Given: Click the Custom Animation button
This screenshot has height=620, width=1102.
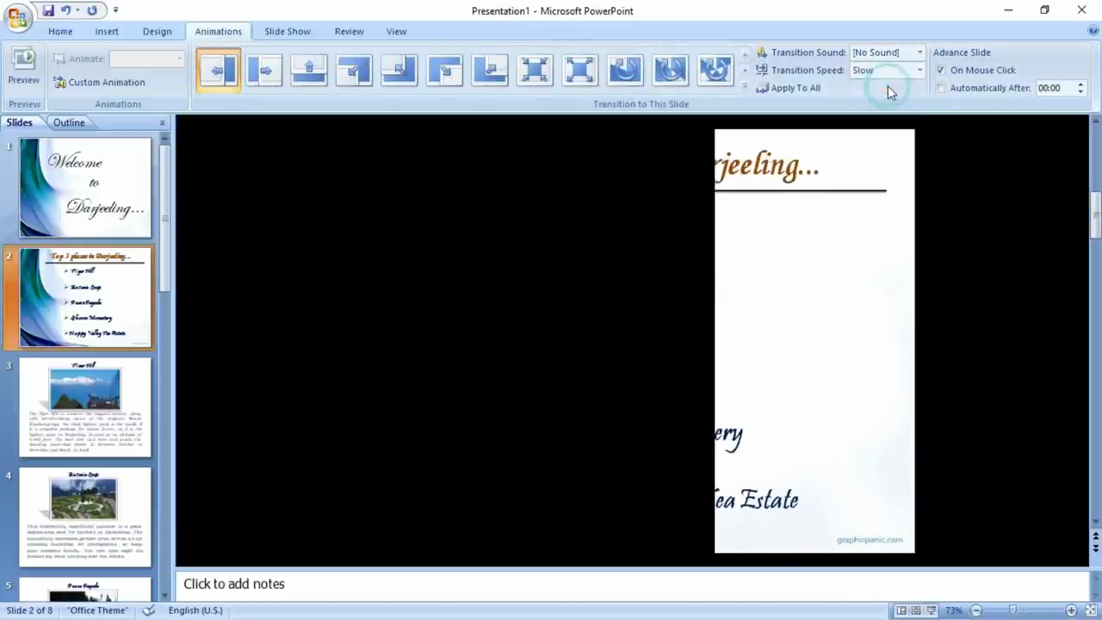Looking at the screenshot, I should coord(99,83).
